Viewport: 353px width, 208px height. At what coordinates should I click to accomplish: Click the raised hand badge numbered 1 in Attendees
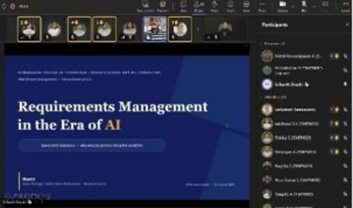[334, 110]
